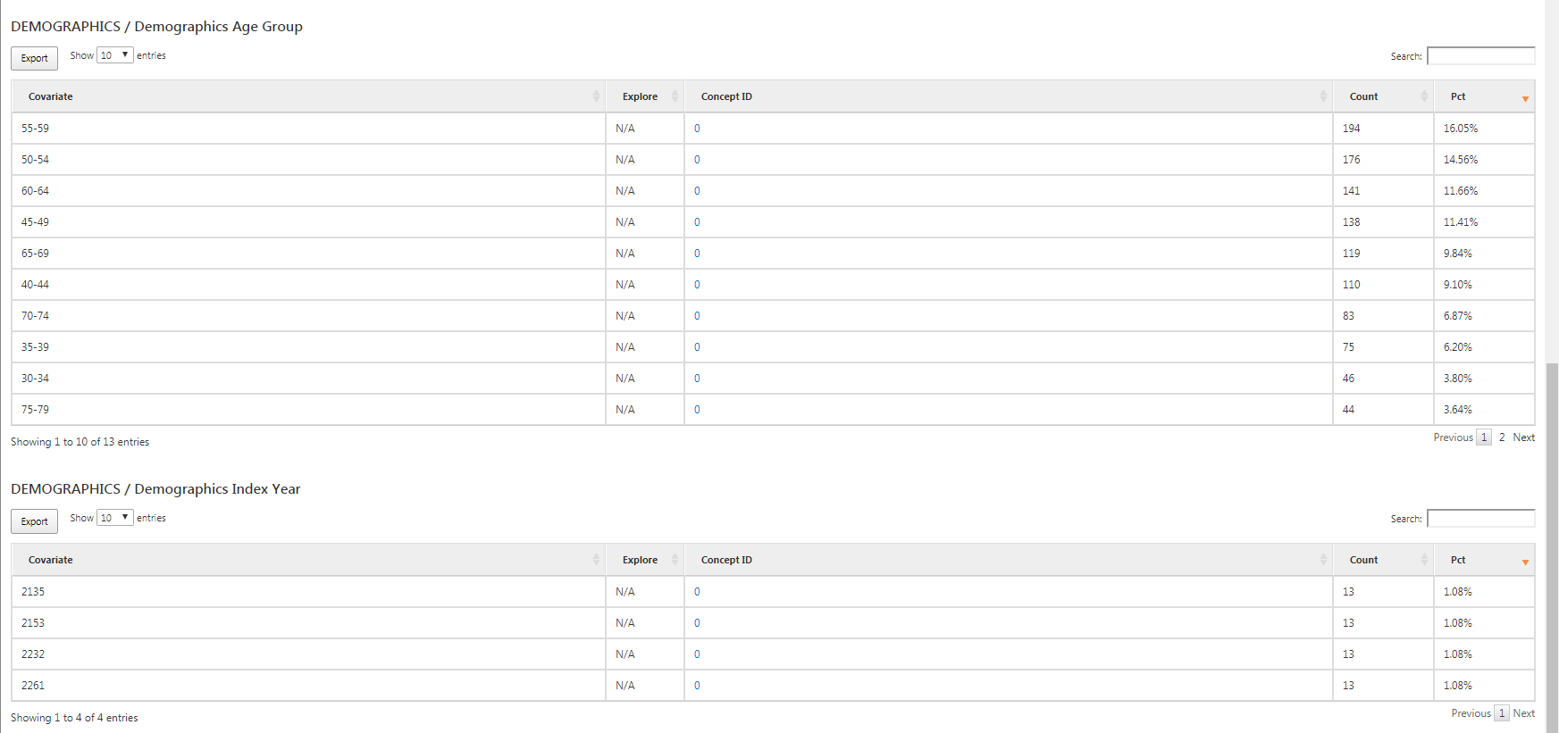This screenshot has width=1559, height=733.
Task: Select the 40-44 covariate cell
Action: [308, 285]
